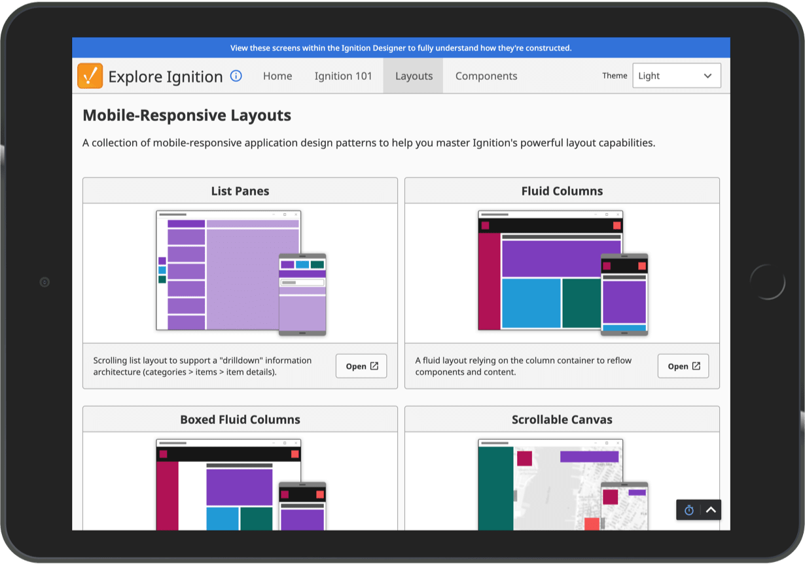Click the List Panes preview thumbnail
805x564 pixels.
click(x=240, y=273)
